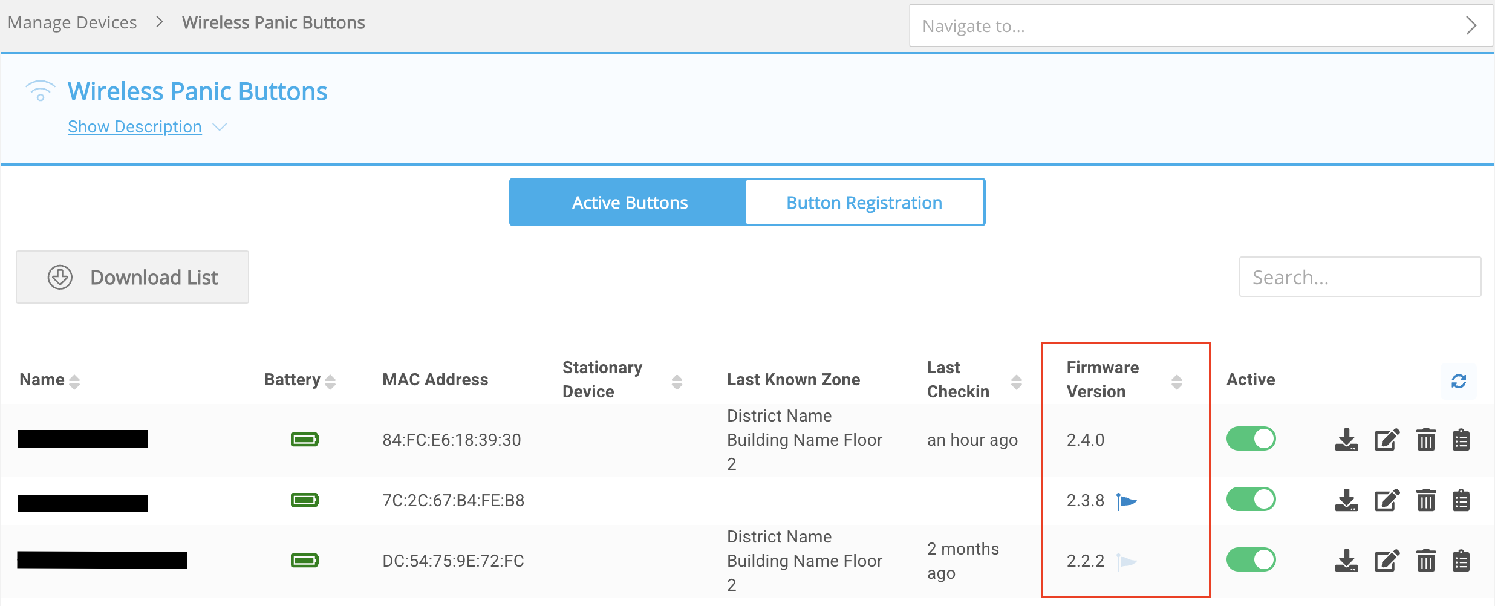Image resolution: width=1495 pixels, height=606 pixels.
Task: Click the Wireless Panic Buttons breadcrumb
Action: pos(273,22)
